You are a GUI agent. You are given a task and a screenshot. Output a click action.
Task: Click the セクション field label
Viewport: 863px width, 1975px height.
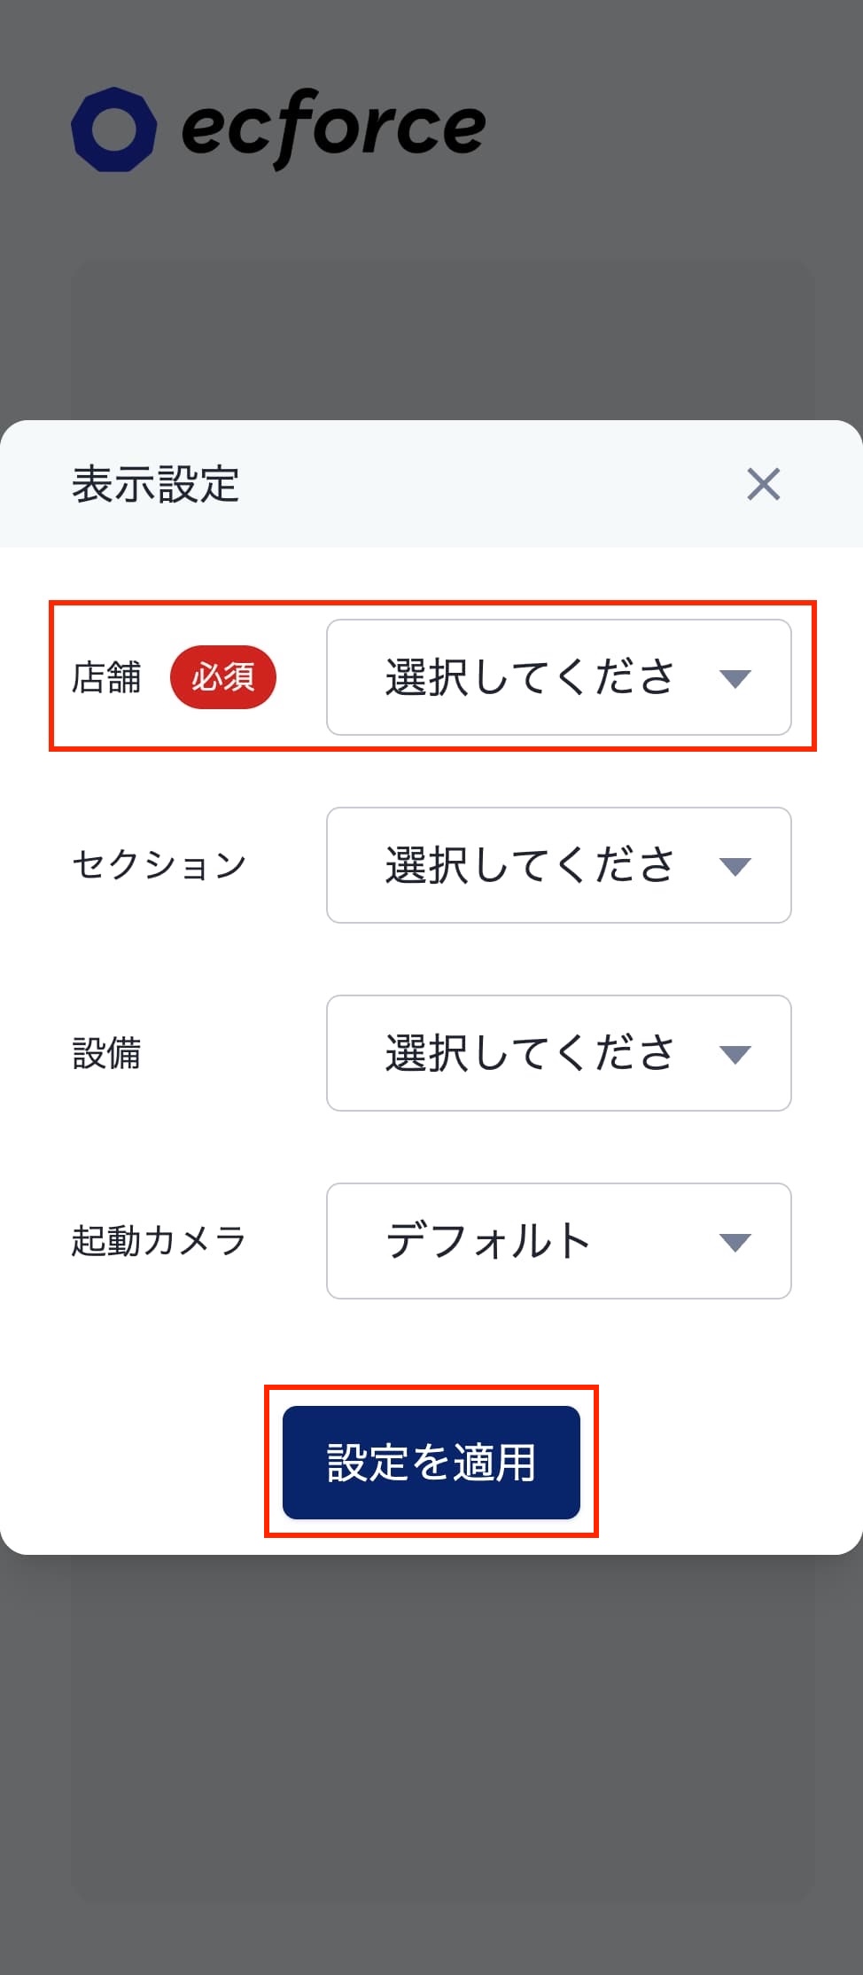pos(159,865)
